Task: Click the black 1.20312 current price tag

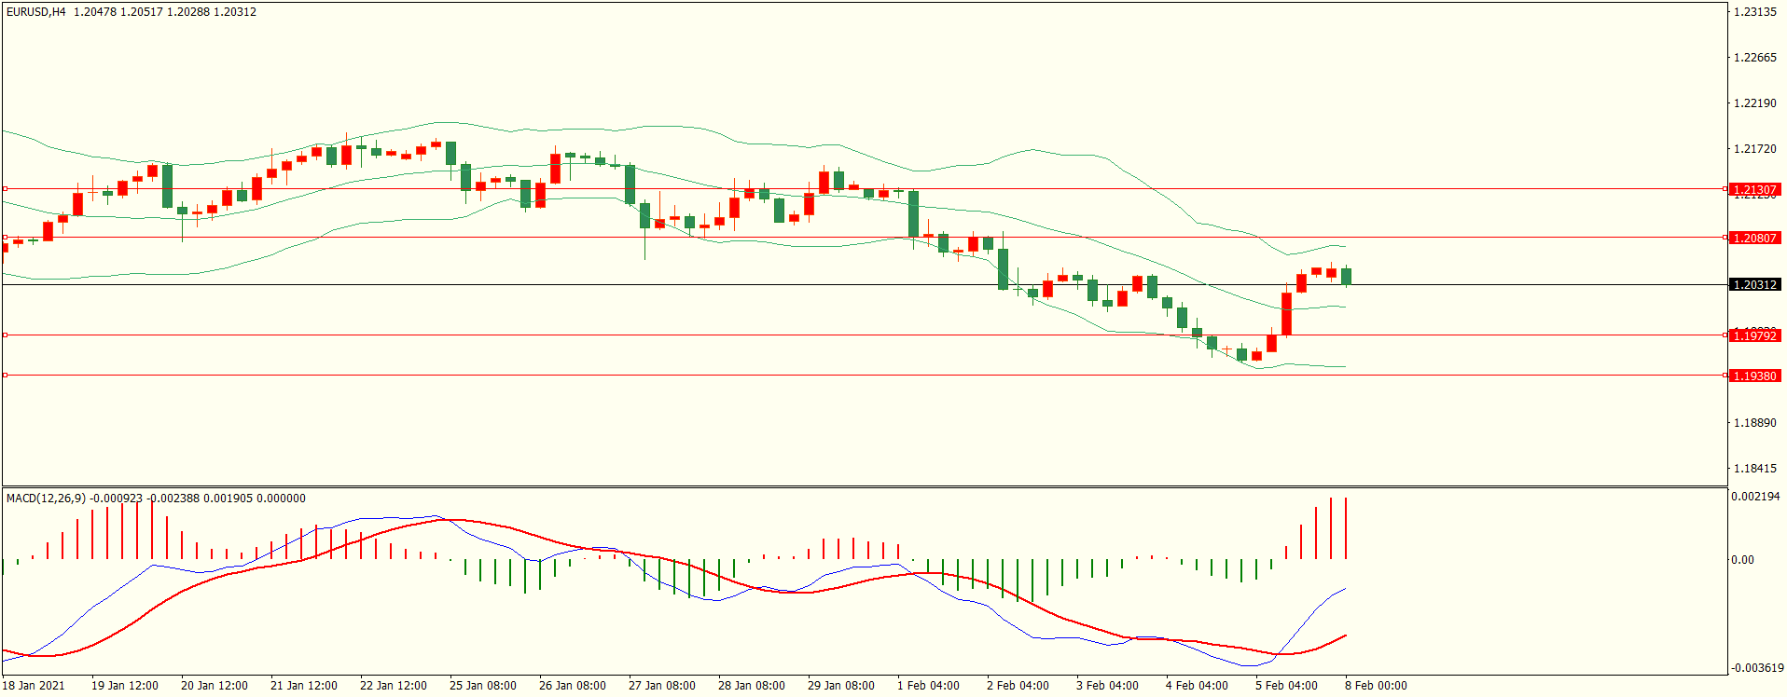Action: tap(1754, 284)
